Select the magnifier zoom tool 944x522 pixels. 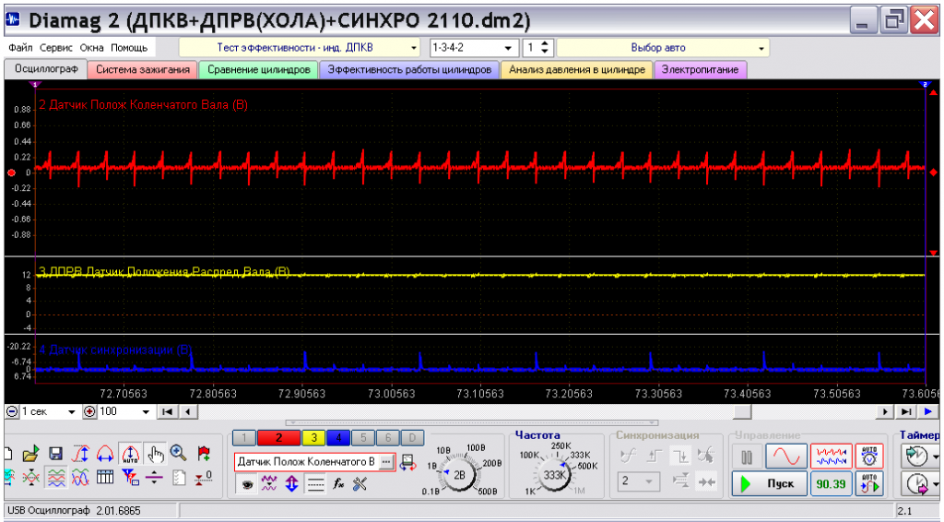point(178,453)
